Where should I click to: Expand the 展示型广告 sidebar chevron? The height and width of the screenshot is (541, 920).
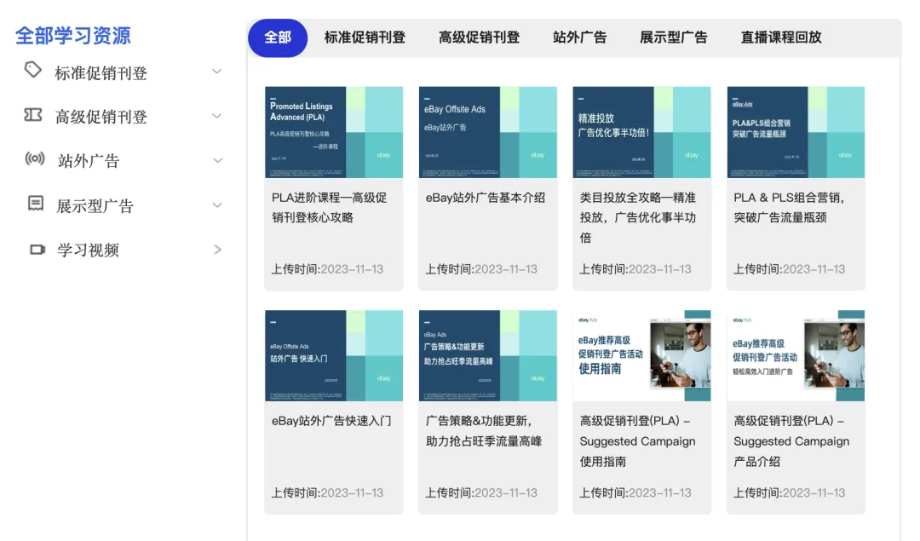click(217, 204)
